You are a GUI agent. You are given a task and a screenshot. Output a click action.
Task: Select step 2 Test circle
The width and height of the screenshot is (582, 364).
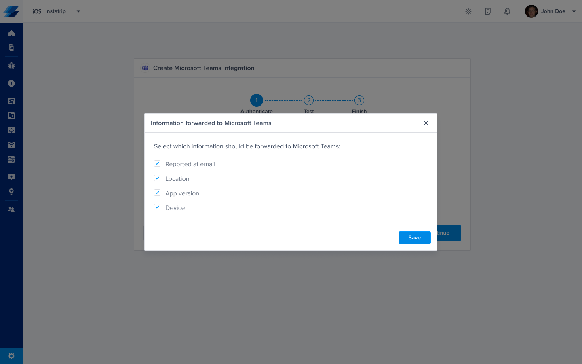[x=309, y=100]
